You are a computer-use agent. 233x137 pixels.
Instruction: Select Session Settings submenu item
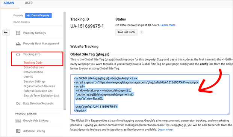pos(35,82)
